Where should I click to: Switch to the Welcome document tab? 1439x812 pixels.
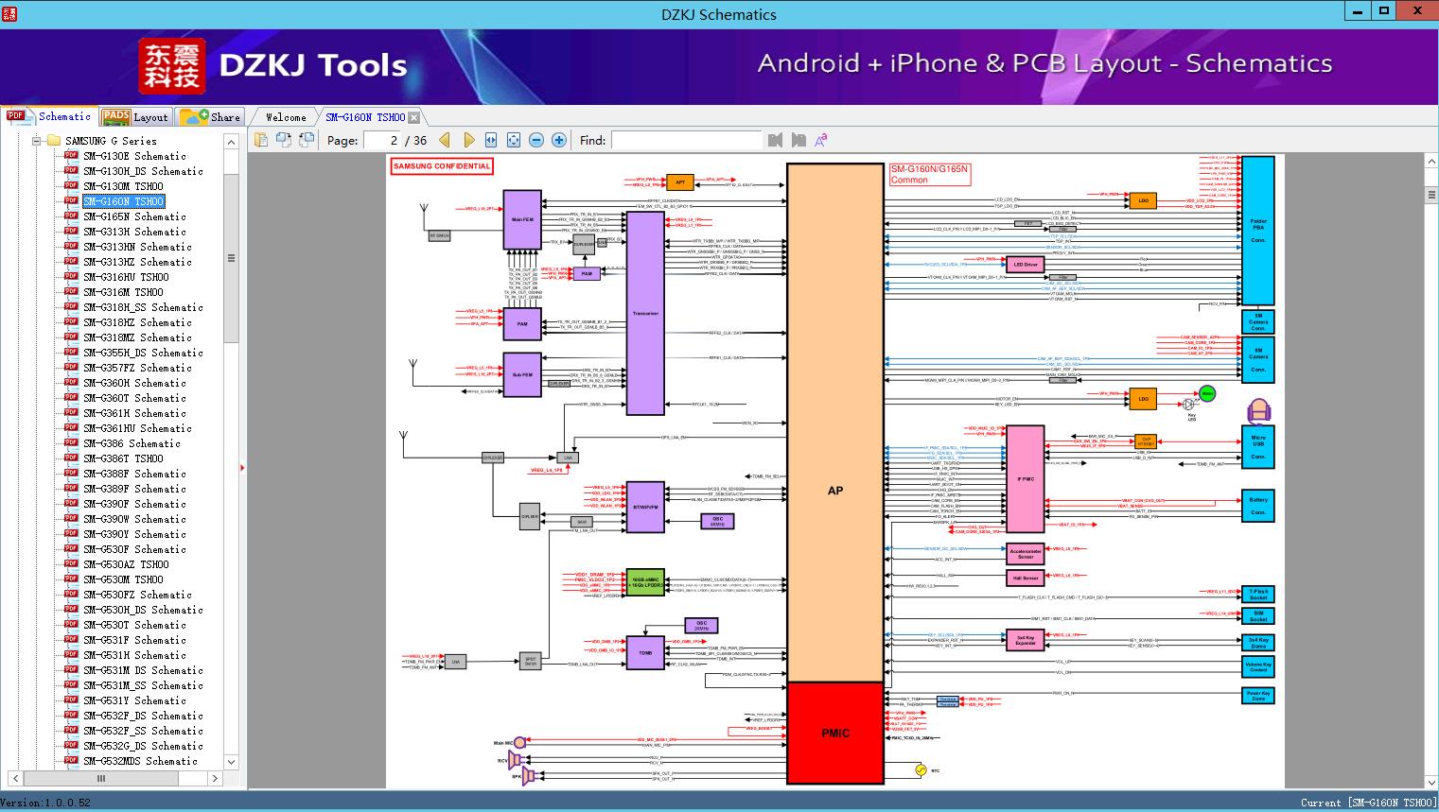(x=286, y=117)
